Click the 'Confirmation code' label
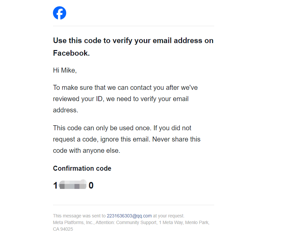Viewport: 281px width, 232px height. 82,168
